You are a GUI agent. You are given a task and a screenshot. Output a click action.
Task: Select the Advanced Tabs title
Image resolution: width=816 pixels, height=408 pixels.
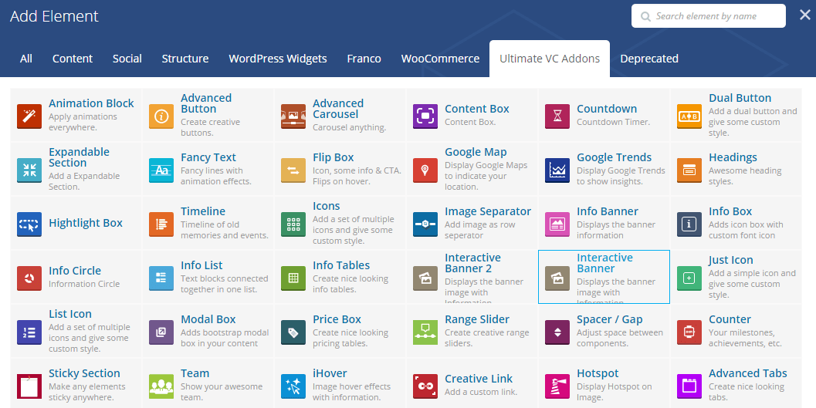tap(748, 373)
